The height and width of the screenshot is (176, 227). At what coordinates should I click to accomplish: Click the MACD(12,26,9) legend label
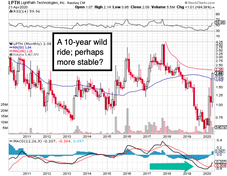(27, 141)
